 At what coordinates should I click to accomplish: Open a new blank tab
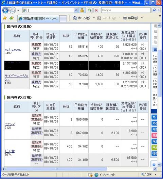tap(63, 19)
